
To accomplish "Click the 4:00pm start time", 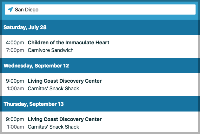I will tap(15, 42).
